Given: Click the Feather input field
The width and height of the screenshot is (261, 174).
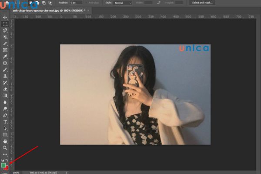Looking at the screenshot, I should pos(76,3).
